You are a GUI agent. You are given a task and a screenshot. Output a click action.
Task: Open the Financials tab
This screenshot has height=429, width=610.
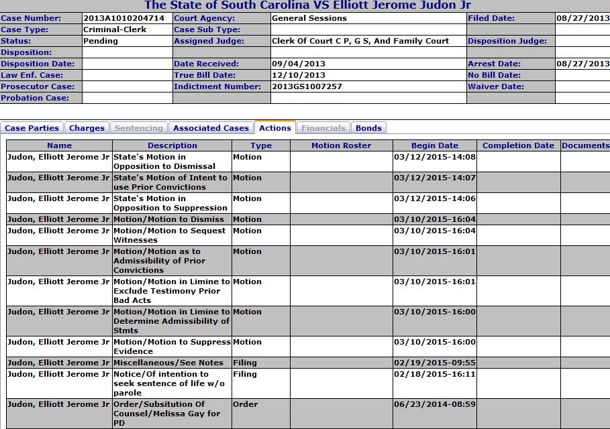pos(323,128)
